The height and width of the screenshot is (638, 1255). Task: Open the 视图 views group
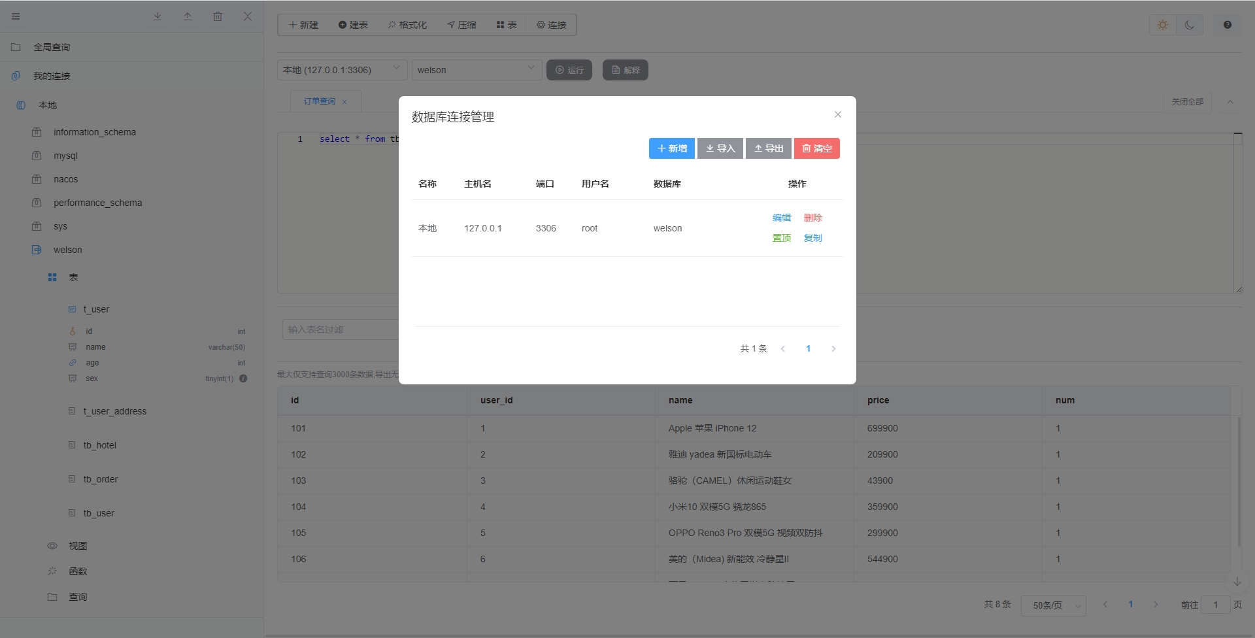coord(78,546)
